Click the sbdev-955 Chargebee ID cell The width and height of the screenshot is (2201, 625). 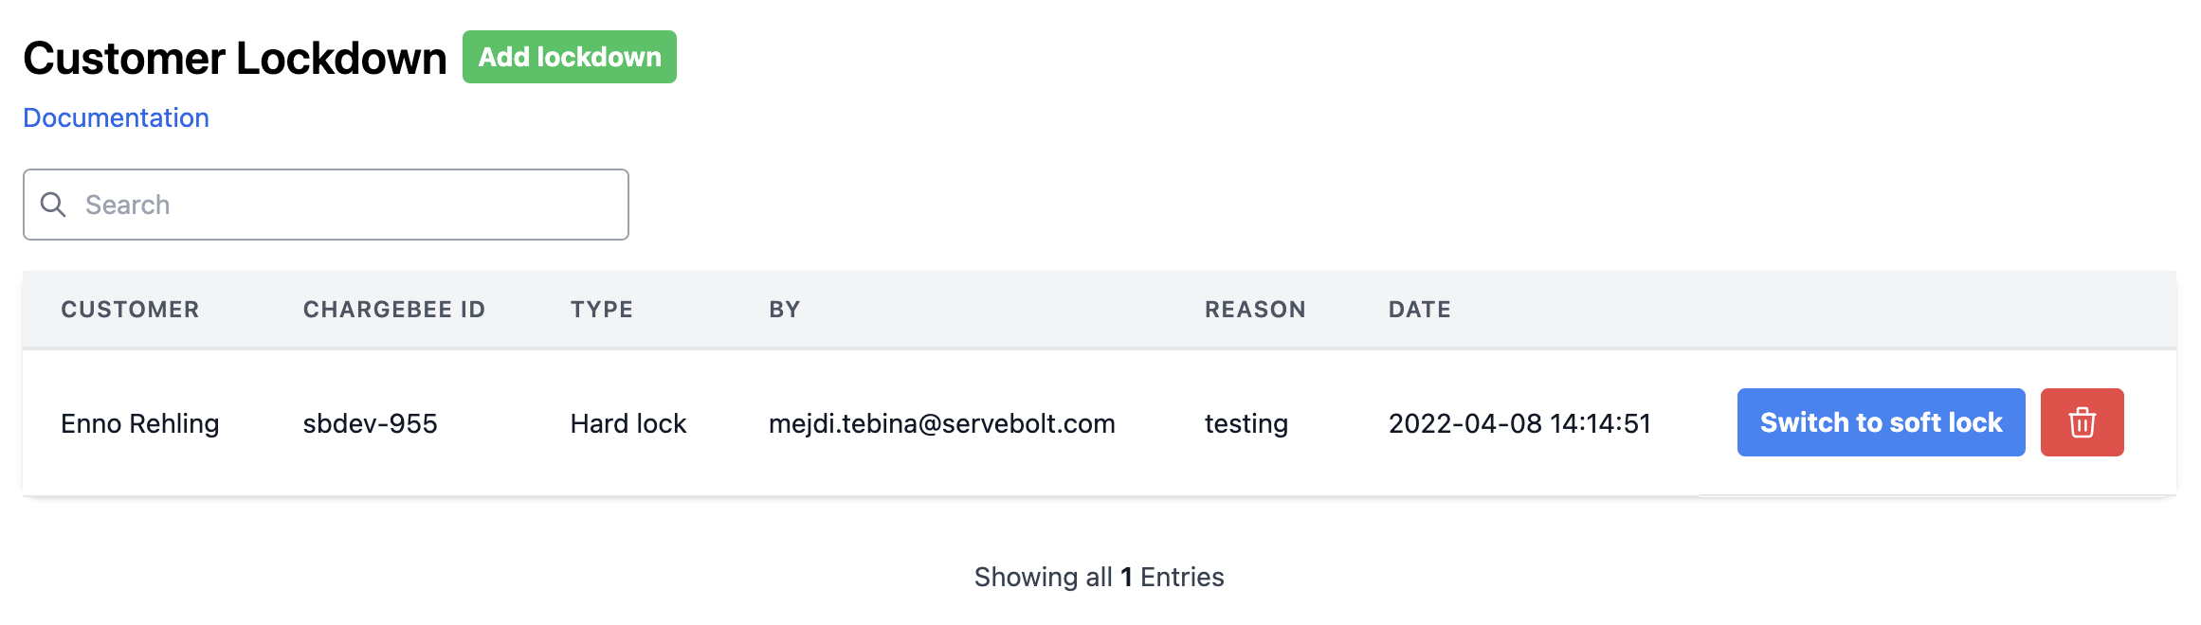[370, 423]
